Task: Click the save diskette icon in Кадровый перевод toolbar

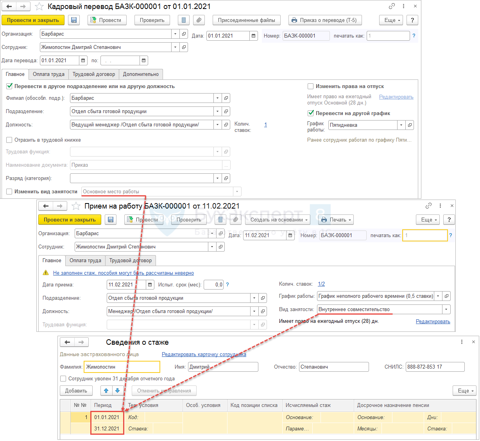Action: 74,20
